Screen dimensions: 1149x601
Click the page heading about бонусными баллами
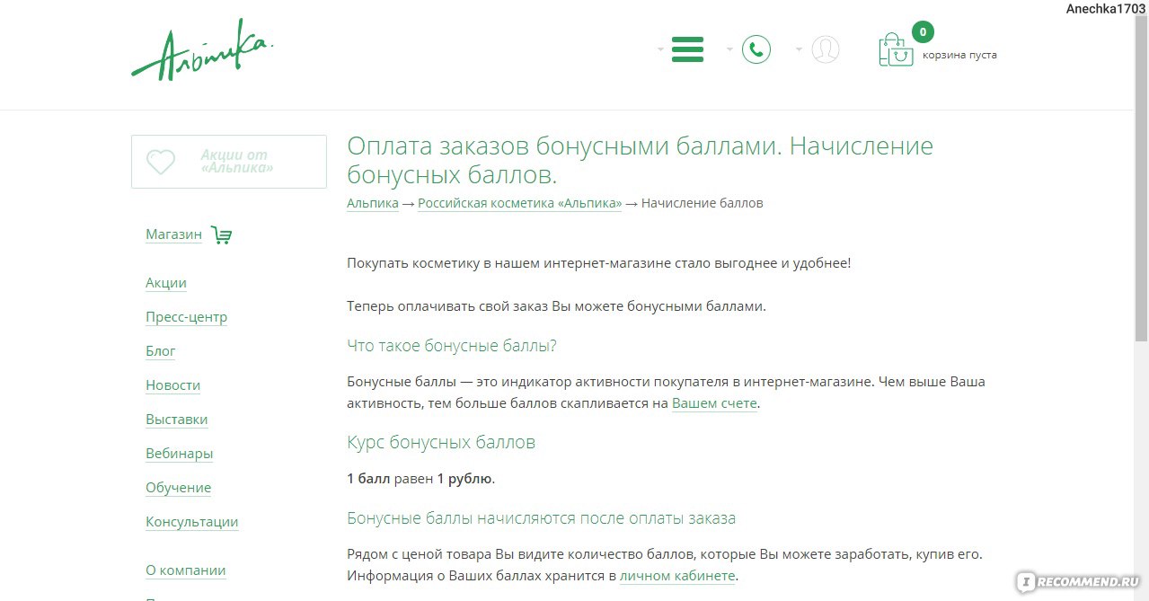(640, 159)
